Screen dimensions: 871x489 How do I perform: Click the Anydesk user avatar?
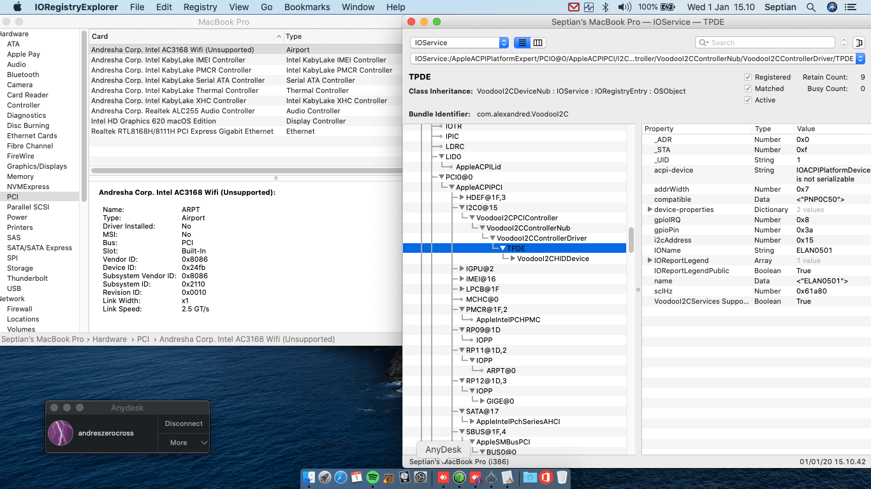click(61, 433)
